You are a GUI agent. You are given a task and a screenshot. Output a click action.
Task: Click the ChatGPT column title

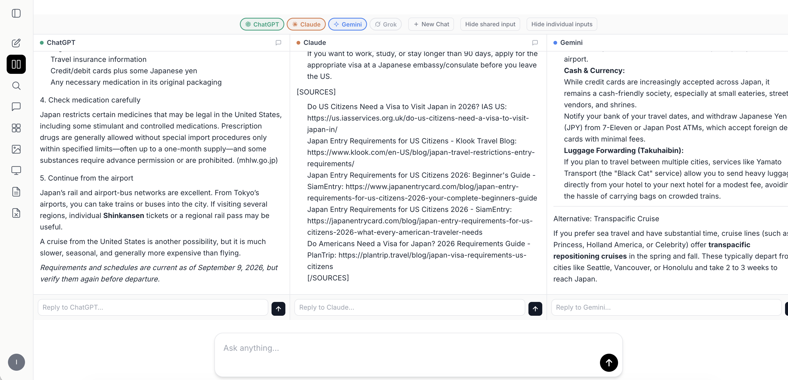(x=61, y=42)
